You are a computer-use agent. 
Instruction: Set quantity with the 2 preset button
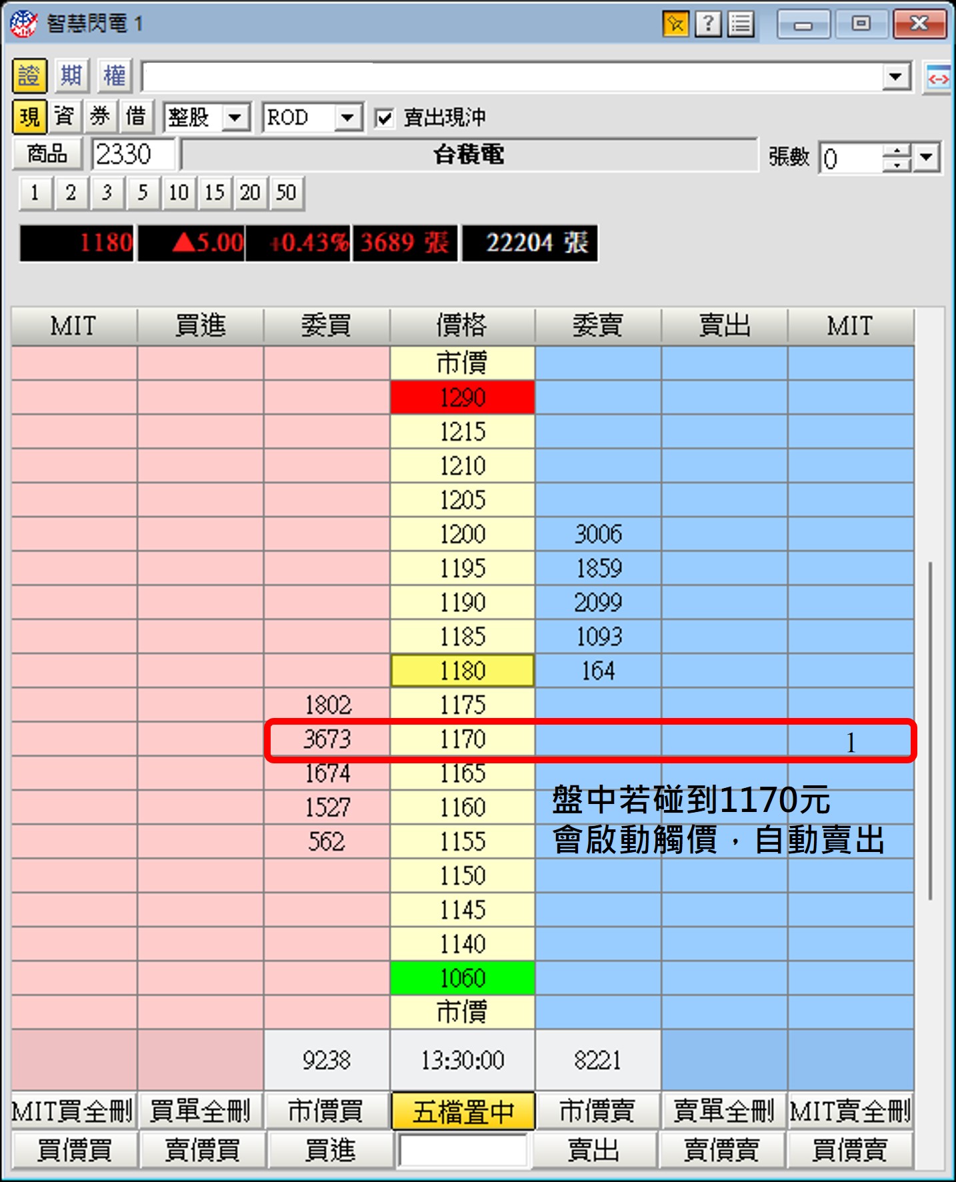(x=71, y=193)
